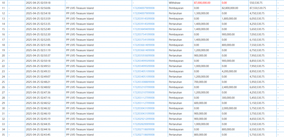Screen dimensions: 284x137
Task: Select the balance 3,750,530.75
Action: [x=257, y=113]
